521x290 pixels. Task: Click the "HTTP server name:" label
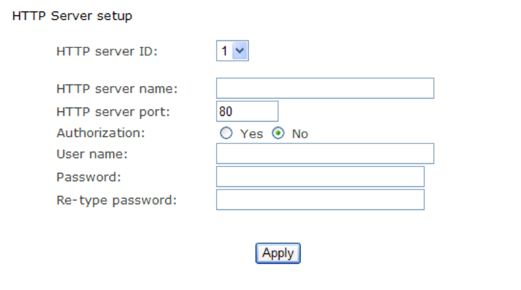117,88
